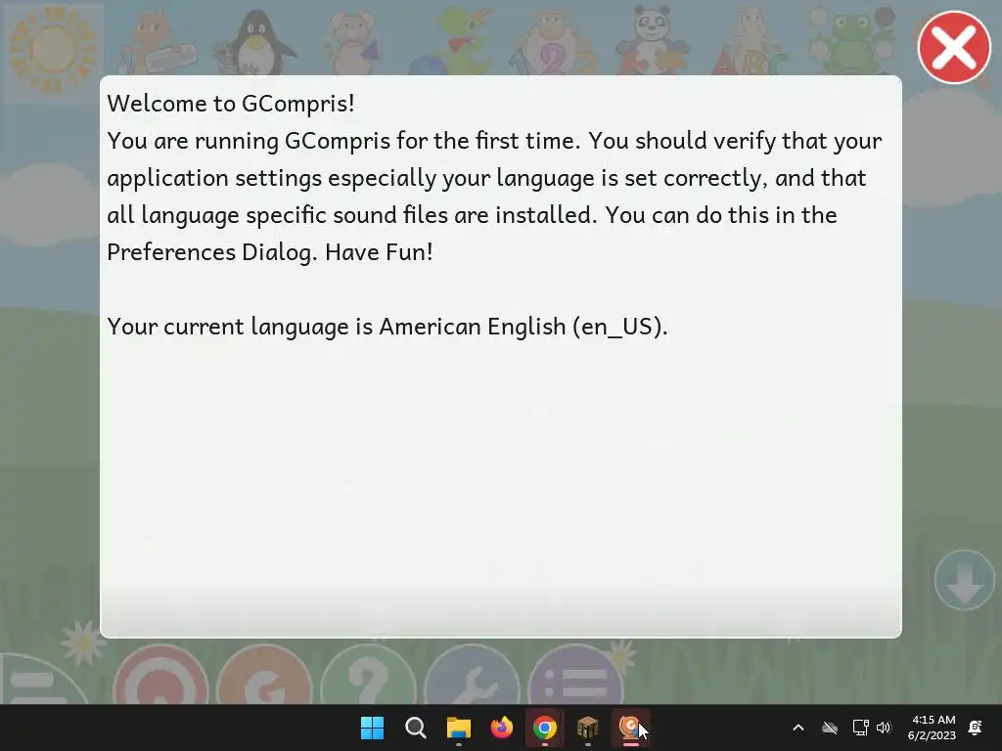
Task: Open the green dragon with ball category
Action: click(452, 42)
